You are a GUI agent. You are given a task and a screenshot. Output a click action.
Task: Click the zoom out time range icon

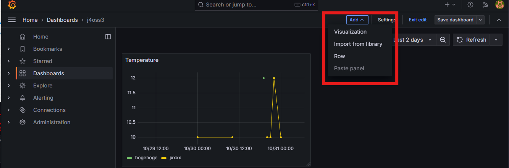pyautogui.click(x=443, y=40)
